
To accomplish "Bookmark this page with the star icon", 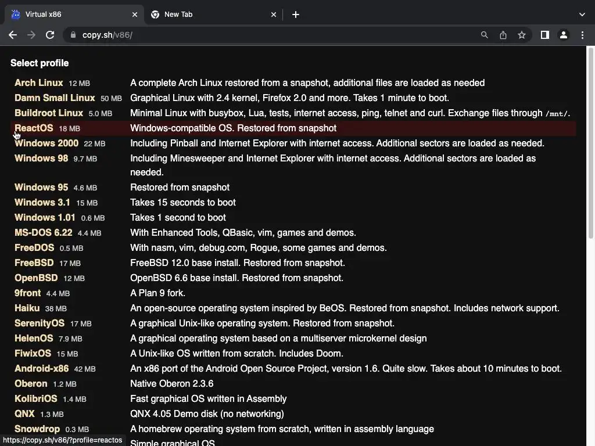I will (x=522, y=35).
